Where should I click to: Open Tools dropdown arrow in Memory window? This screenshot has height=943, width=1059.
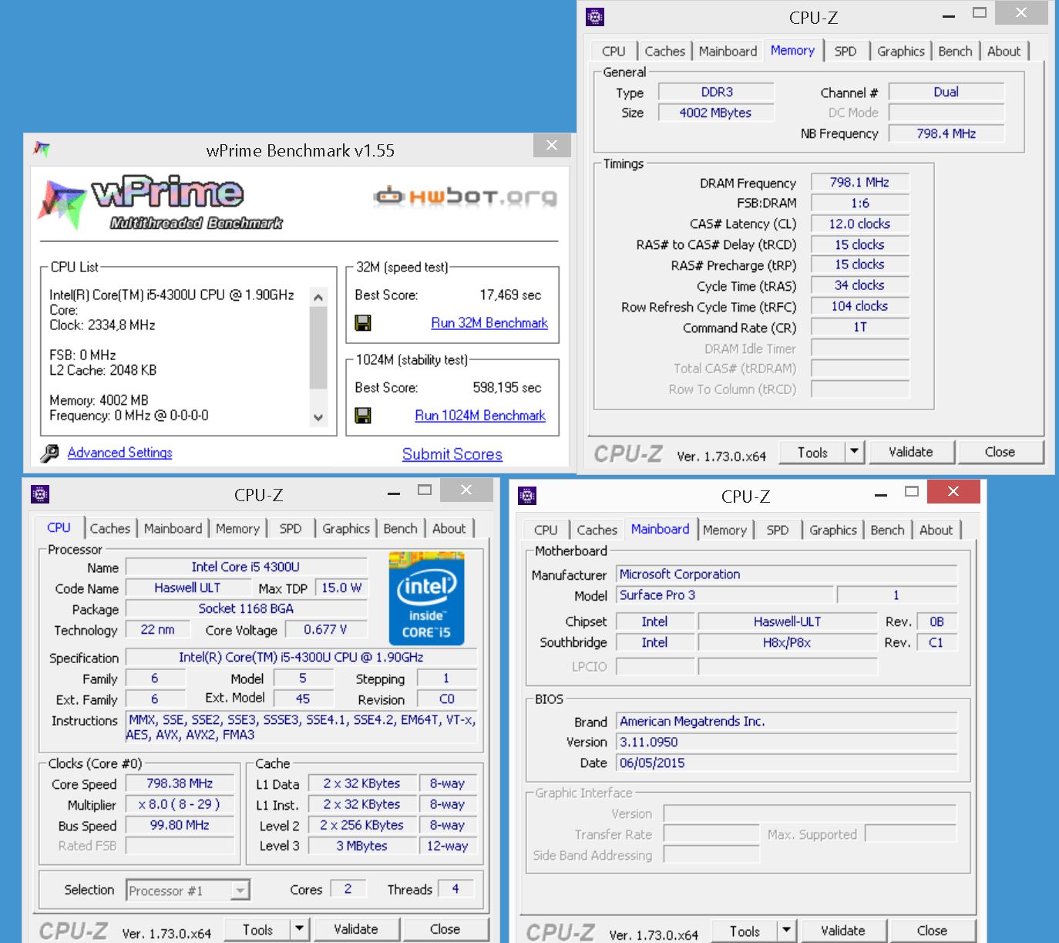(x=853, y=452)
